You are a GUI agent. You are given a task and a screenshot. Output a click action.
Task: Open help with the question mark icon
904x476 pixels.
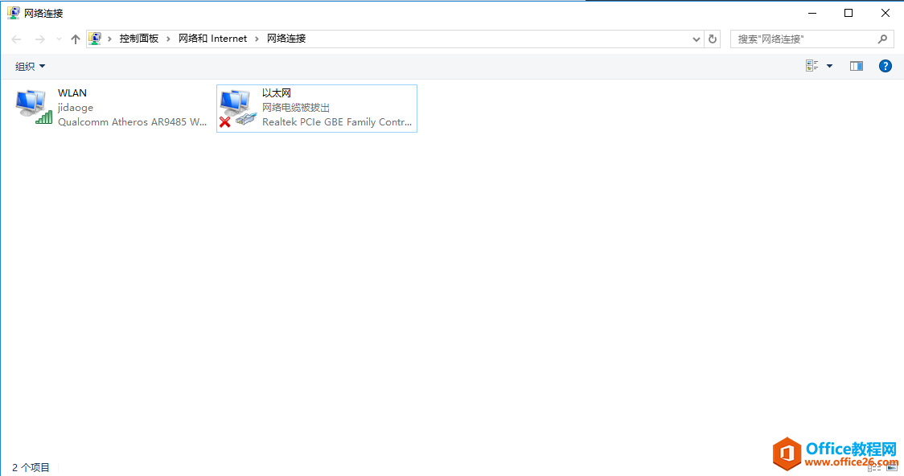point(885,66)
